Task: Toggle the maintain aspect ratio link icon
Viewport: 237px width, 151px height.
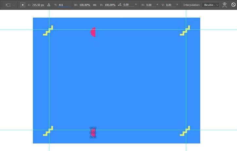Action: (x=94, y=5)
